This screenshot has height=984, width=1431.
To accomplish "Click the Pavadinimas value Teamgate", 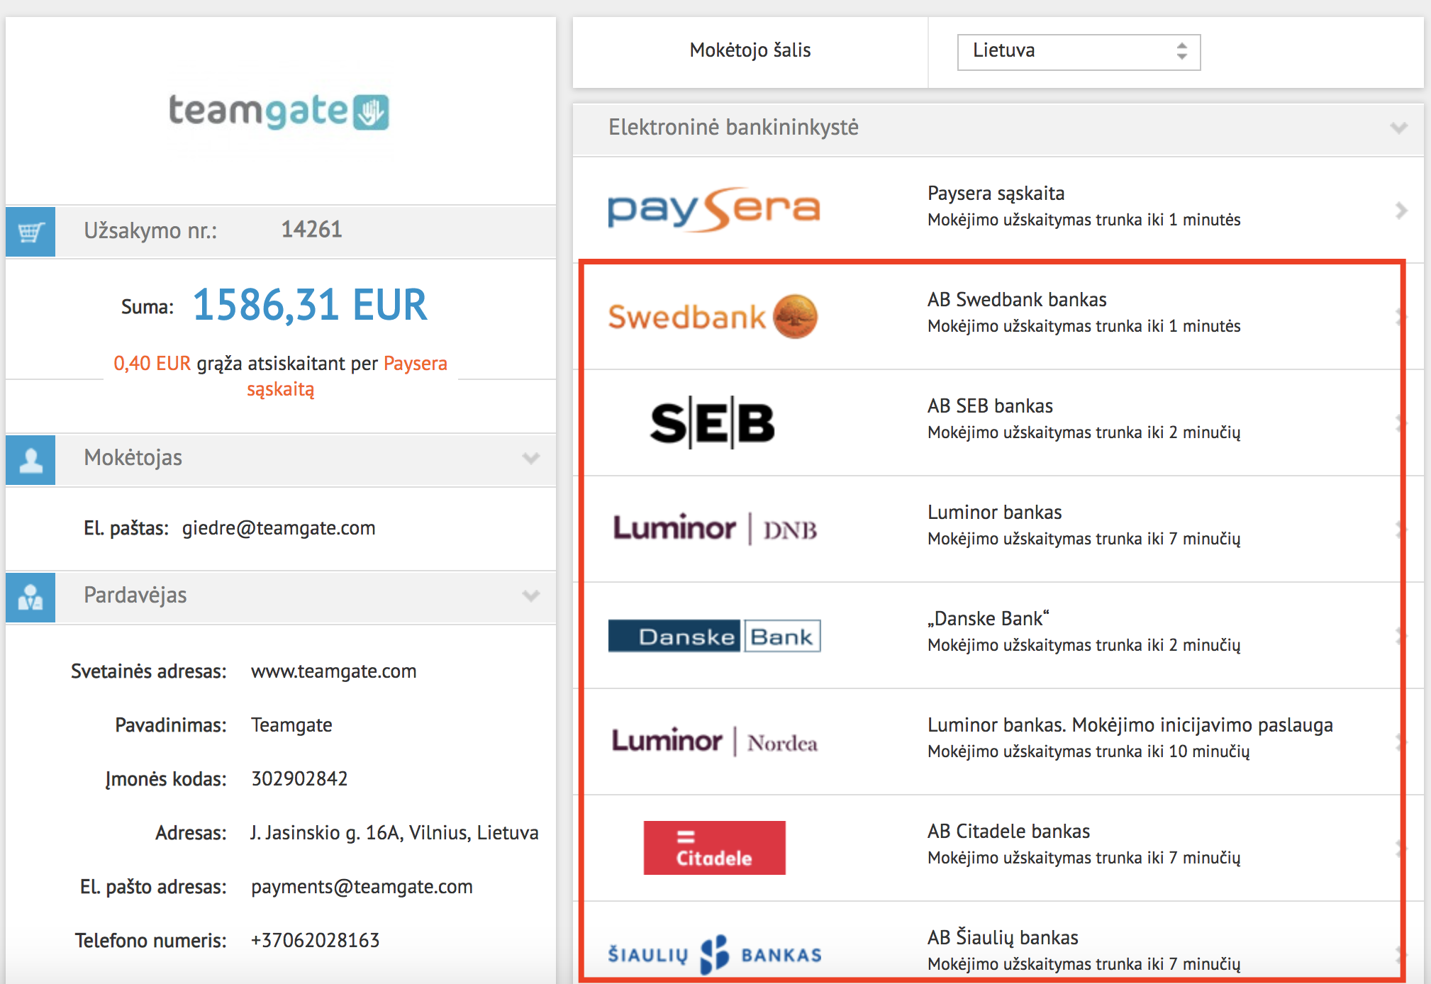I will [291, 725].
